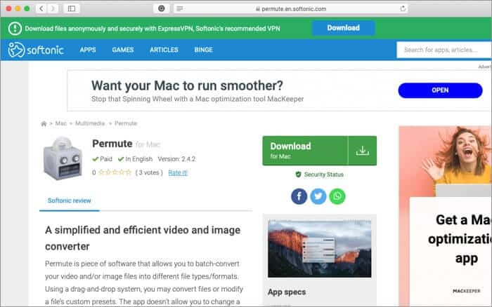Open the Multimedia breadcrumb link
The image size is (492, 307).
pyautogui.click(x=90, y=123)
